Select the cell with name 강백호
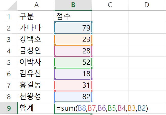This screenshot has height=115, width=166. 36,39
